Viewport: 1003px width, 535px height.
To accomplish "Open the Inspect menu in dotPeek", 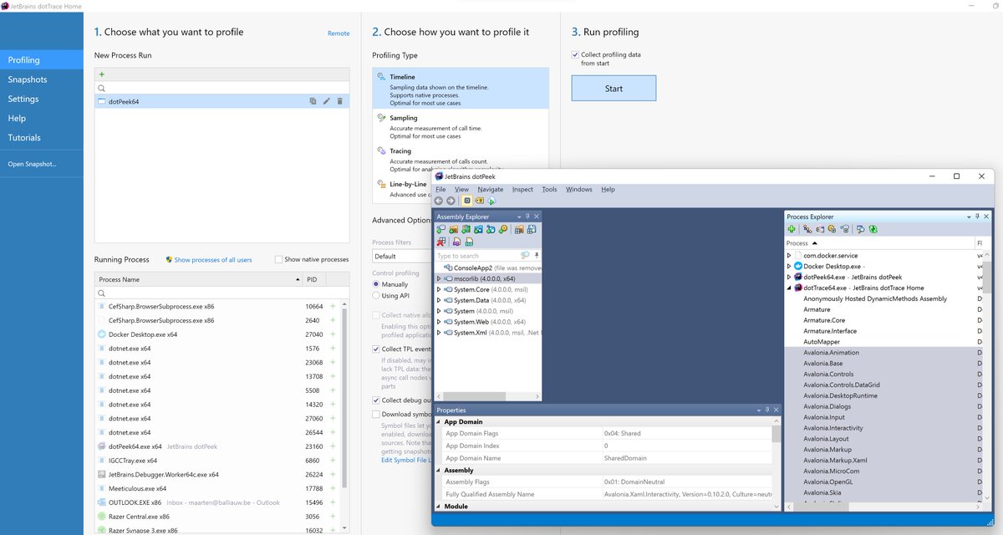I will [522, 190].
